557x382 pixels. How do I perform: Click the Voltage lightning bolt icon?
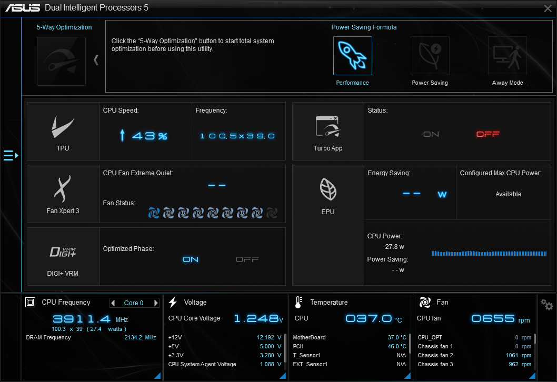(x=173, y=302)
